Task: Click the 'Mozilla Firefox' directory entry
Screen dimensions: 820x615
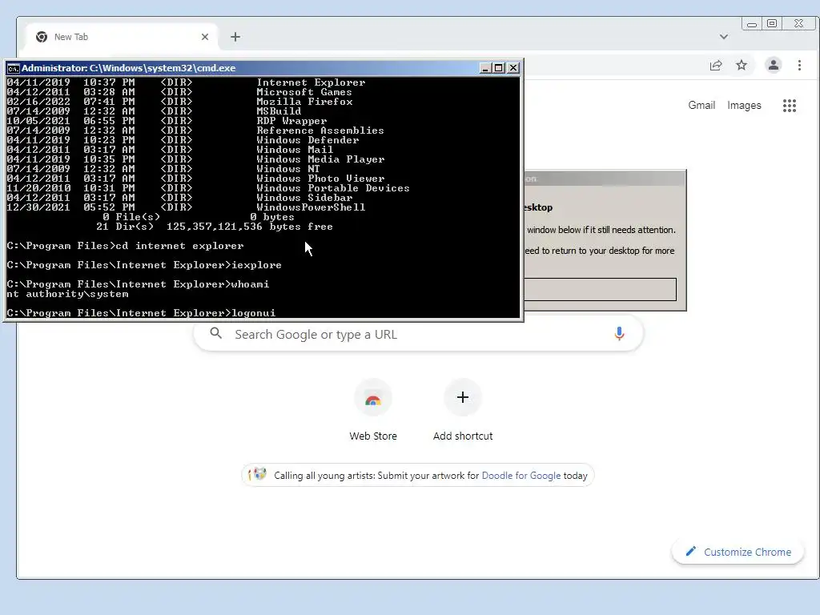Action: pos(304,102)
